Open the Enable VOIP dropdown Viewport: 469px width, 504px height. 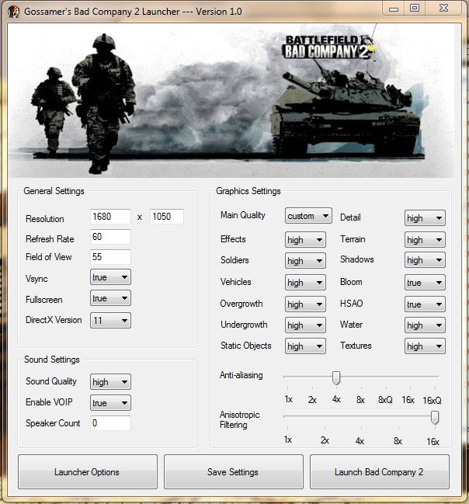(110, 403)
